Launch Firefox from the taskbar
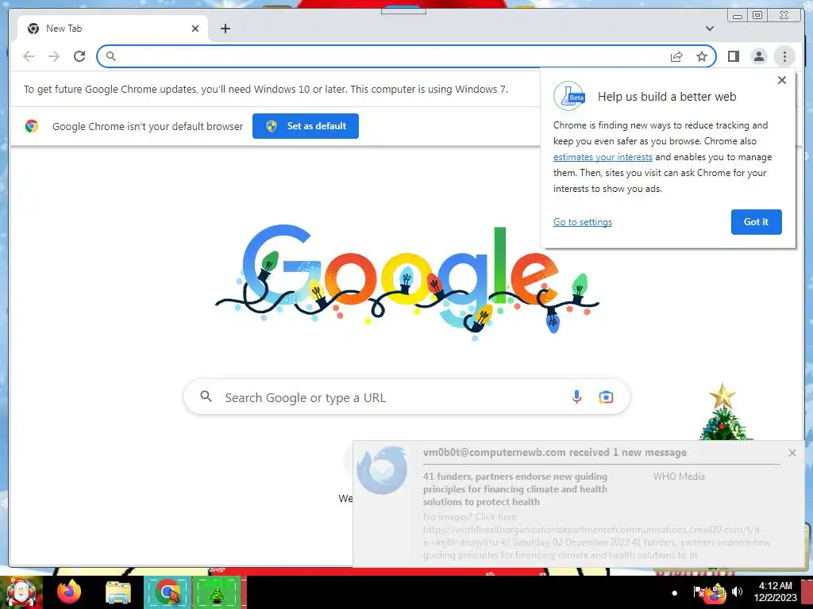The height and width of the screenshot is (609, 813). [69, 592]
